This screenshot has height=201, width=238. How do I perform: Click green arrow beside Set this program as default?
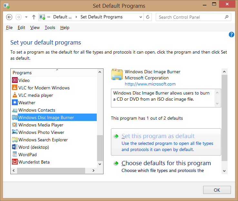coord(116,136)
